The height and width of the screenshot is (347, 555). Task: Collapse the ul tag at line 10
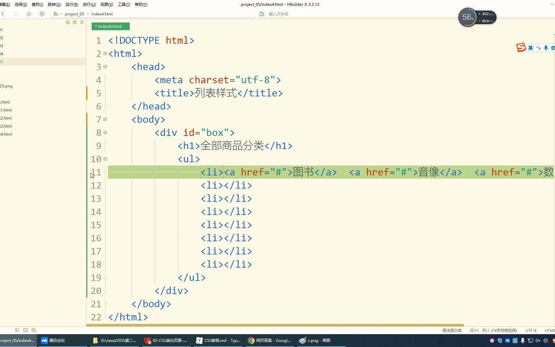pos(105,159)
